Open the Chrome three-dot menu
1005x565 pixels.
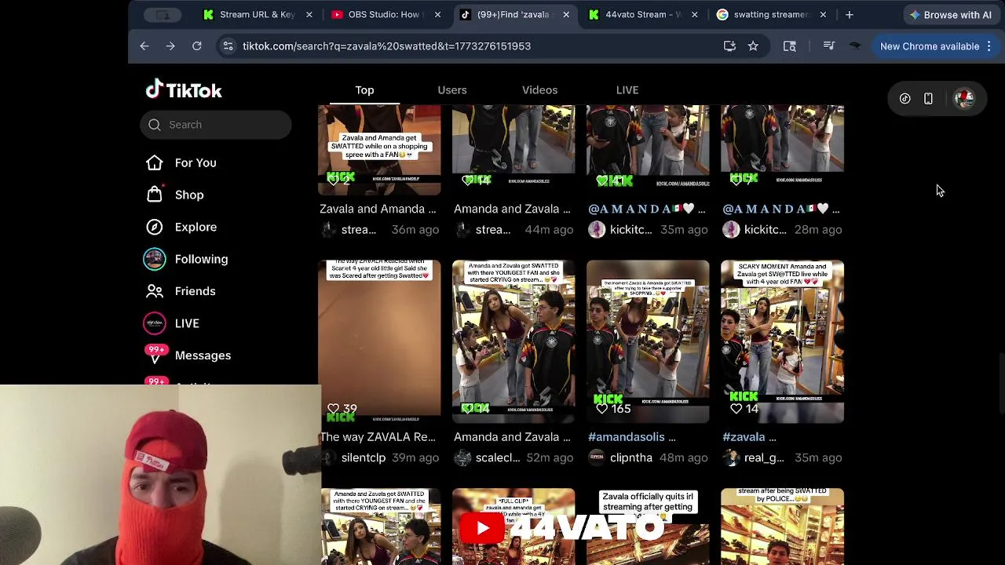pos(989,46)
